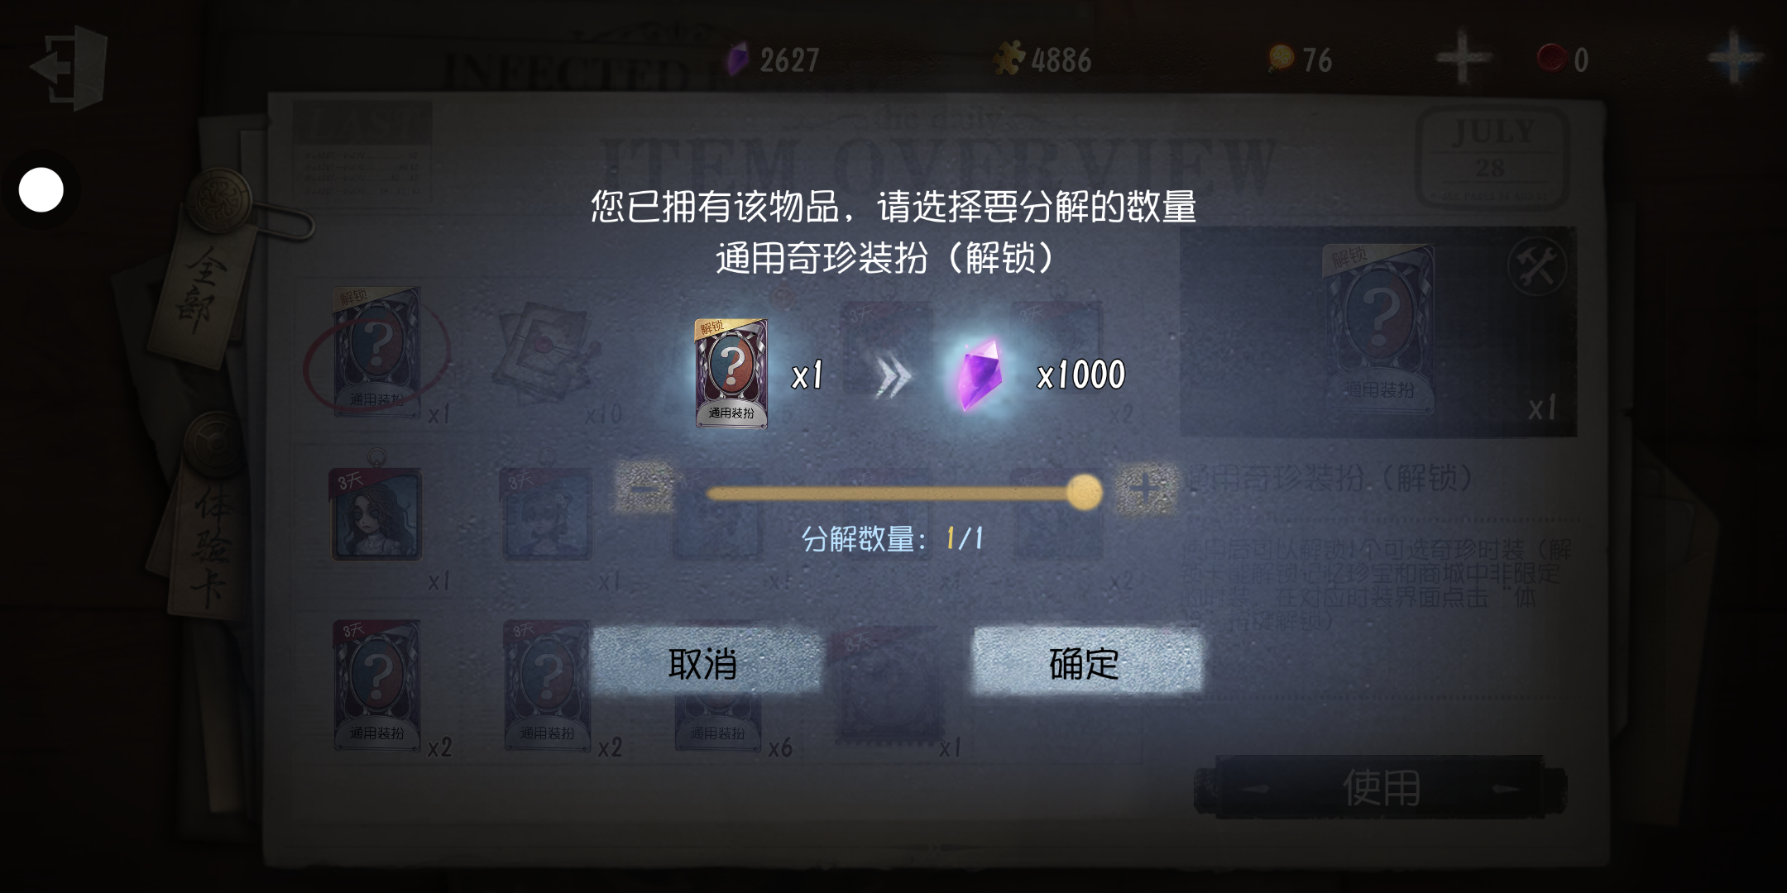This screenshot has height=893, width=1787.
Task: Click the decompose quantity slider handle
Action: [1084, 492]
